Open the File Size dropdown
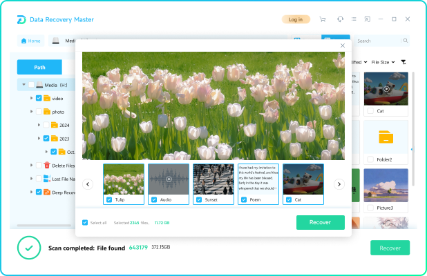The height and width of the screenshot is (276, 427). pyautogui.click(x=383, y=62)
